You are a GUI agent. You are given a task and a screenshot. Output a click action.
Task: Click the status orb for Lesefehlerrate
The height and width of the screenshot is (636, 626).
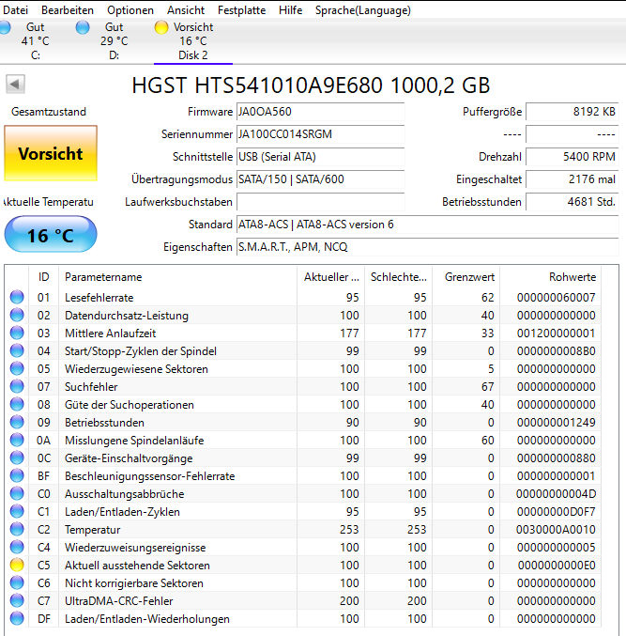click(x=17, y=297)
